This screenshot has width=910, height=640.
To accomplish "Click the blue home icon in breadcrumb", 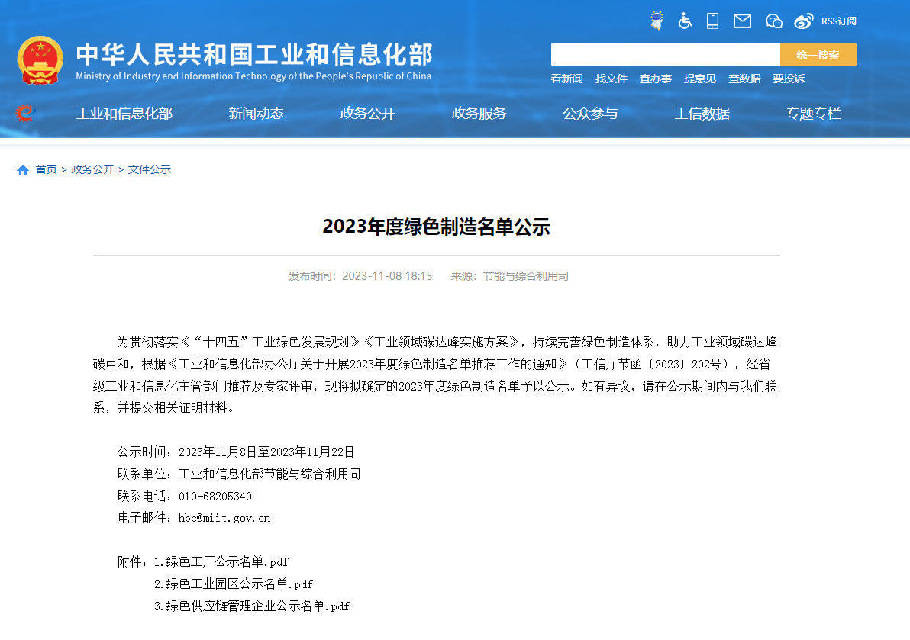I will [x=23, y=169].
